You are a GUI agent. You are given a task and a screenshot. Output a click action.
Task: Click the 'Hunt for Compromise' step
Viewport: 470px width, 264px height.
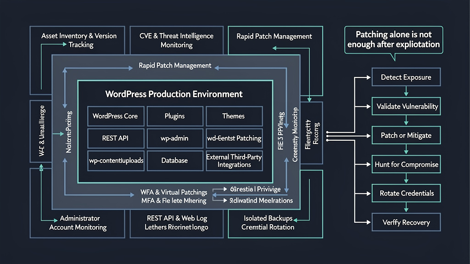point(406,165)
